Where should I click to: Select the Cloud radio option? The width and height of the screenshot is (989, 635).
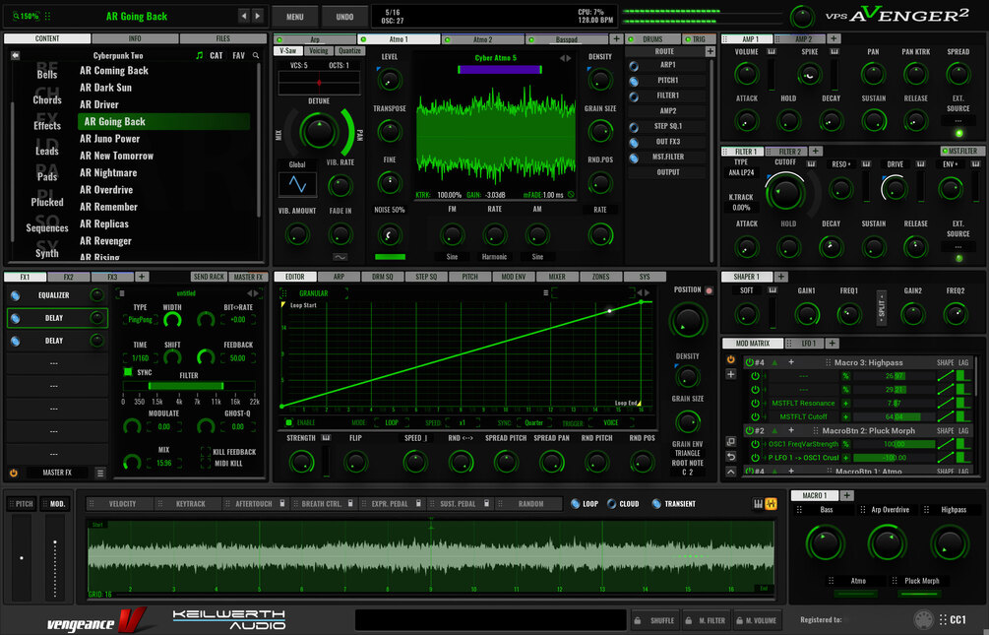click(x=611, y=504)
